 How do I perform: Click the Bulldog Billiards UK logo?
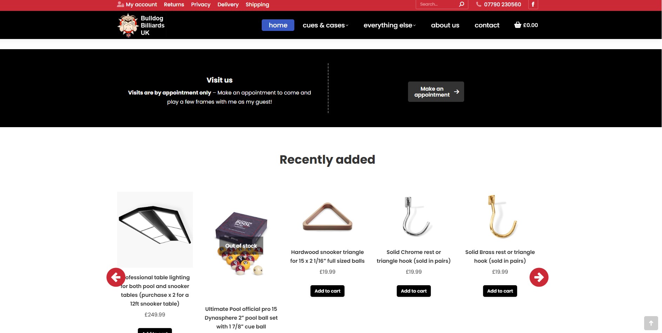[x=141, y=25]
